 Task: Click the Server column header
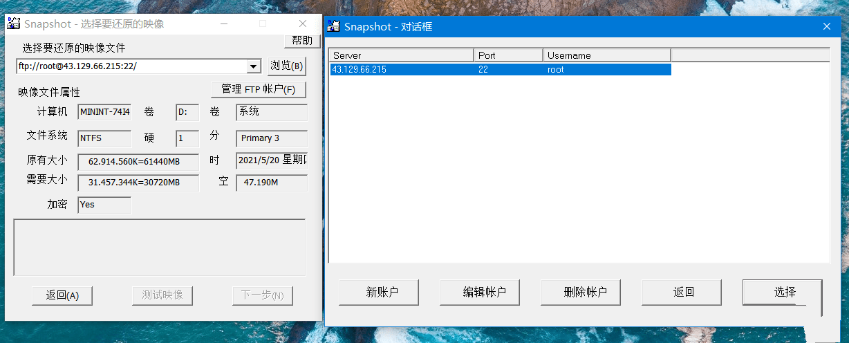pos(402,55)
